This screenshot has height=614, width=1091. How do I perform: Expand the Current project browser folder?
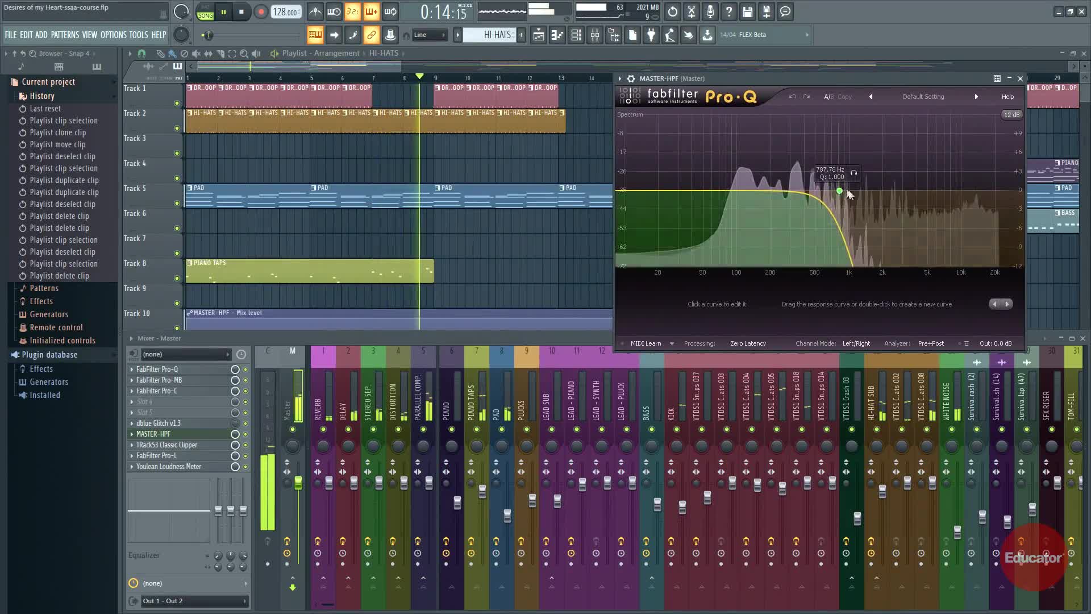(48, 82)
